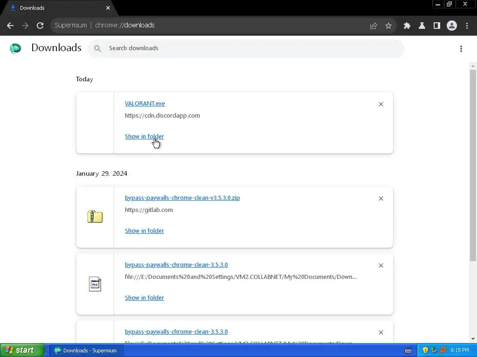Click the file:///E:/Documents source path text
The width and height of the screenshot is (477, 357).
coord(241,277)
